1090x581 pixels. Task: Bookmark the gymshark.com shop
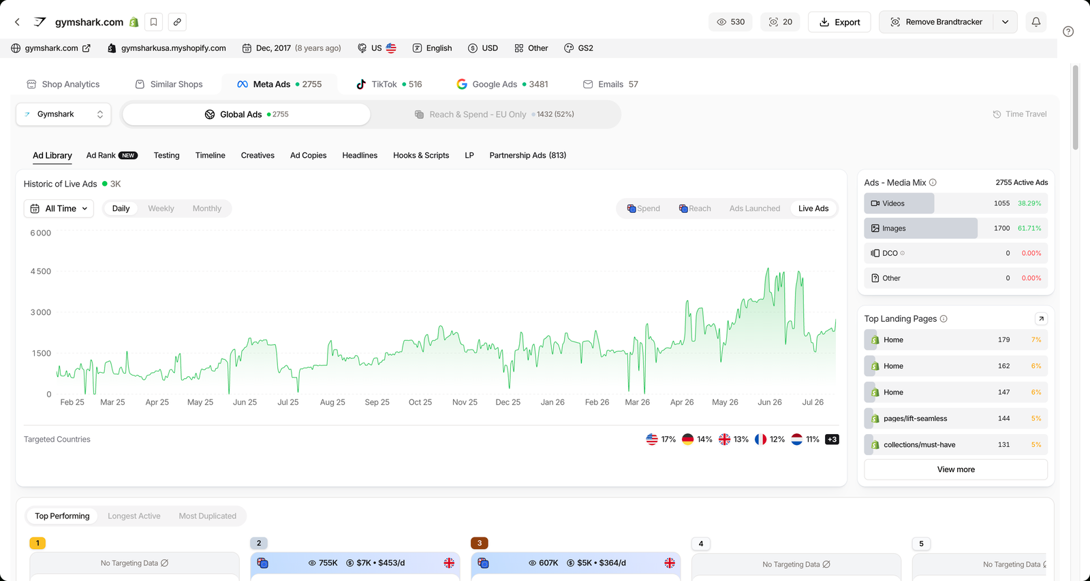point(154,22)
